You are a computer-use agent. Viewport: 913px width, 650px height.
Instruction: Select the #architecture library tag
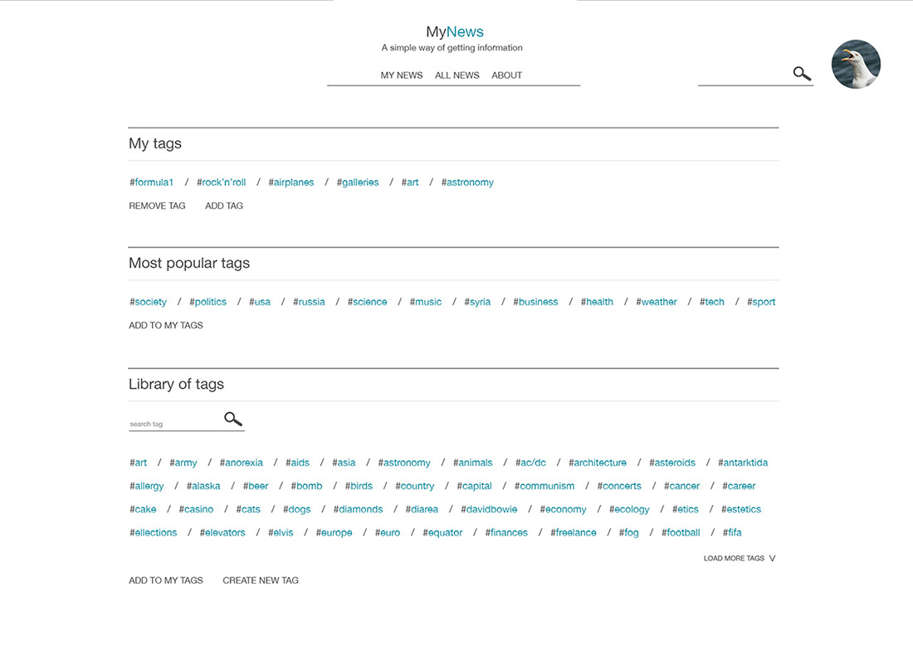click(598, 463)
